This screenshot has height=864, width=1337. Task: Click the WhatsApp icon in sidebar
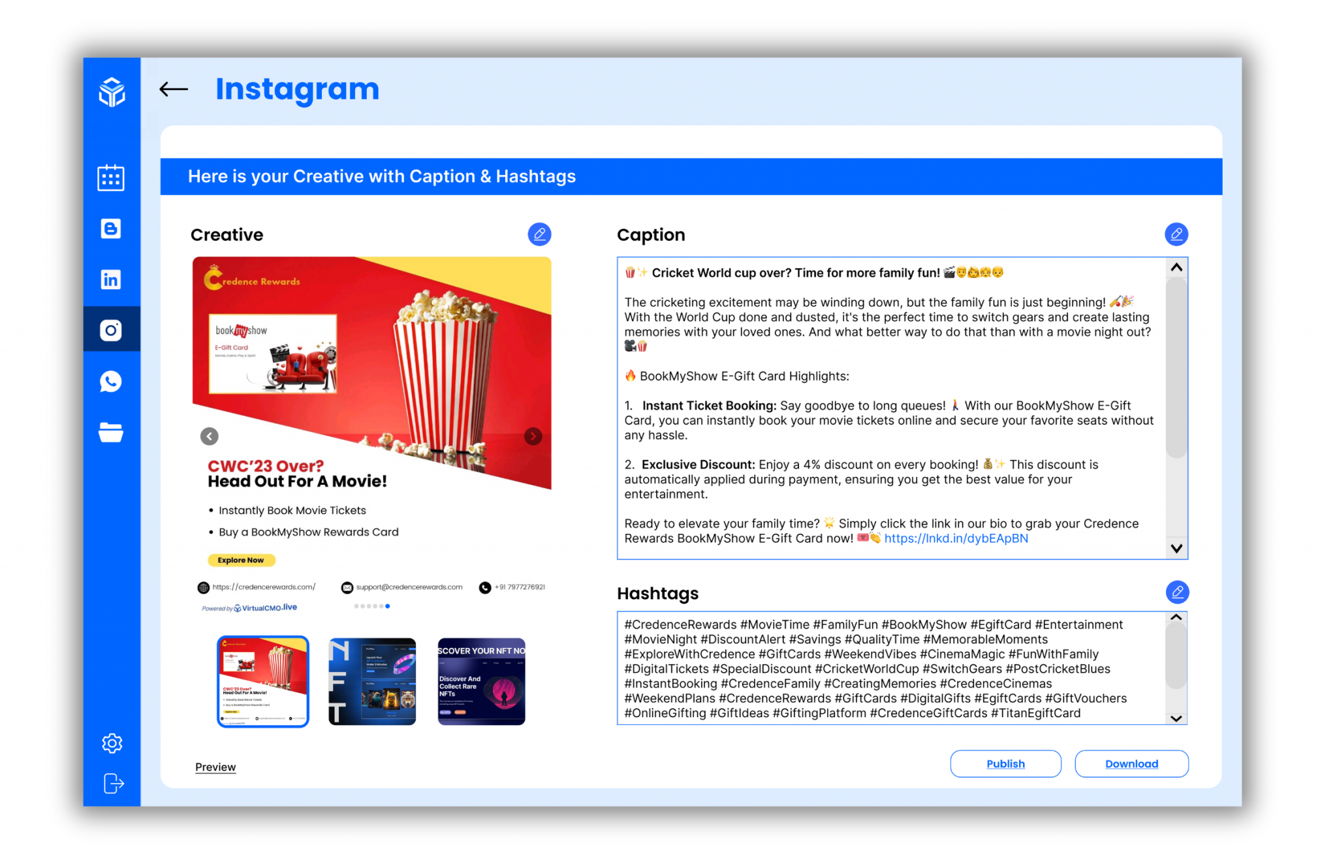point(110,381)
